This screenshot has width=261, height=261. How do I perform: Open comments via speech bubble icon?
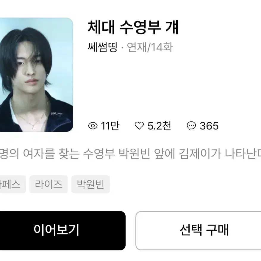coord(191,126)
